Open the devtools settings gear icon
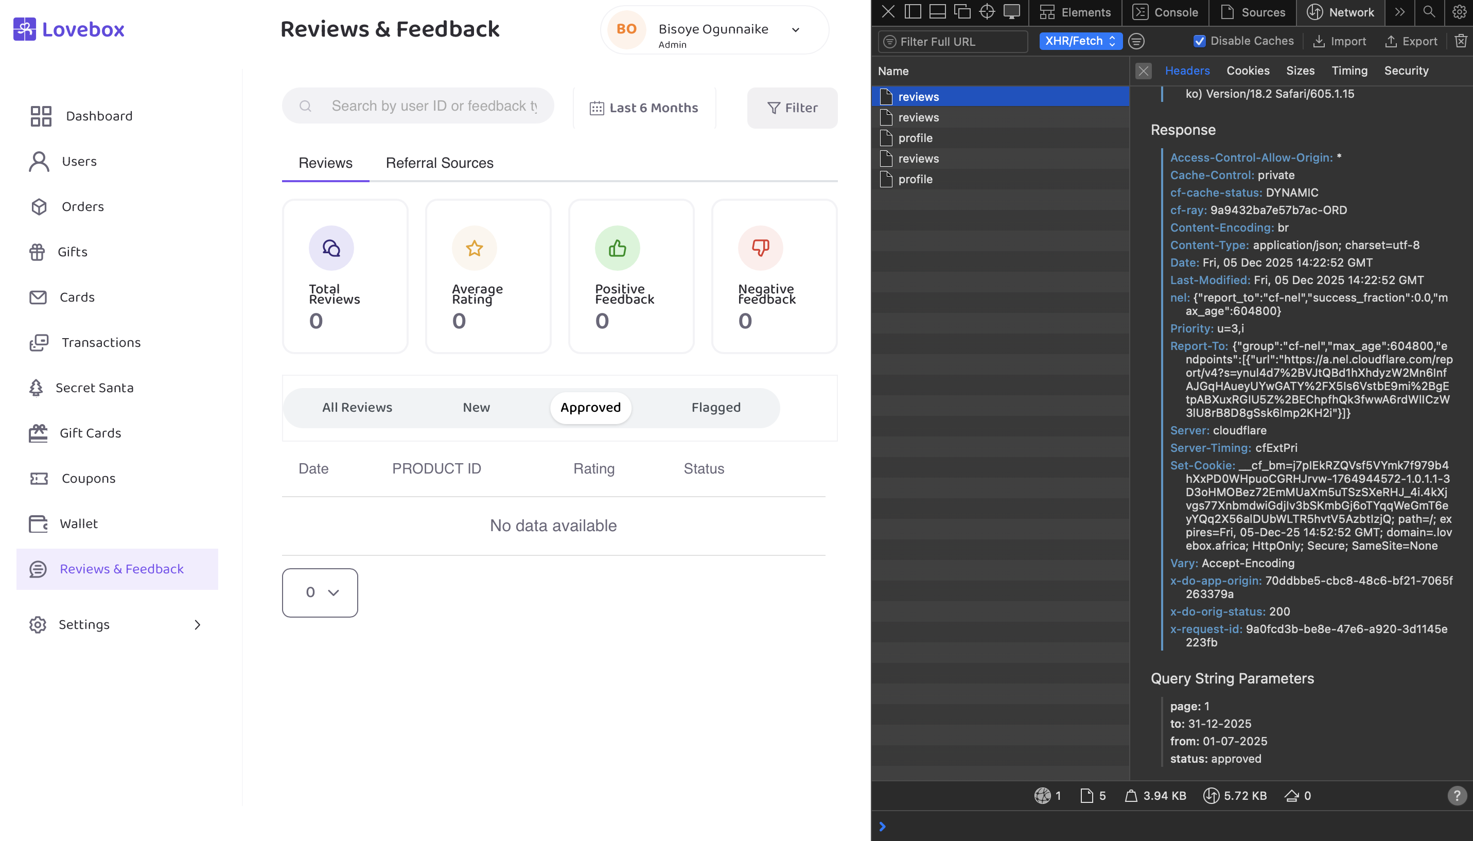This screenshot has width=1473, height=841. (x=1459, y=12)
